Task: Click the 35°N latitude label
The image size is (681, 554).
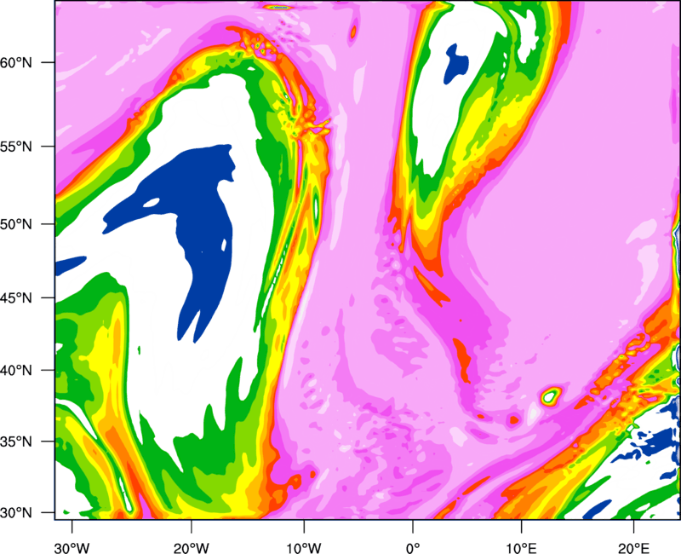Action: [x=16, y=441]
